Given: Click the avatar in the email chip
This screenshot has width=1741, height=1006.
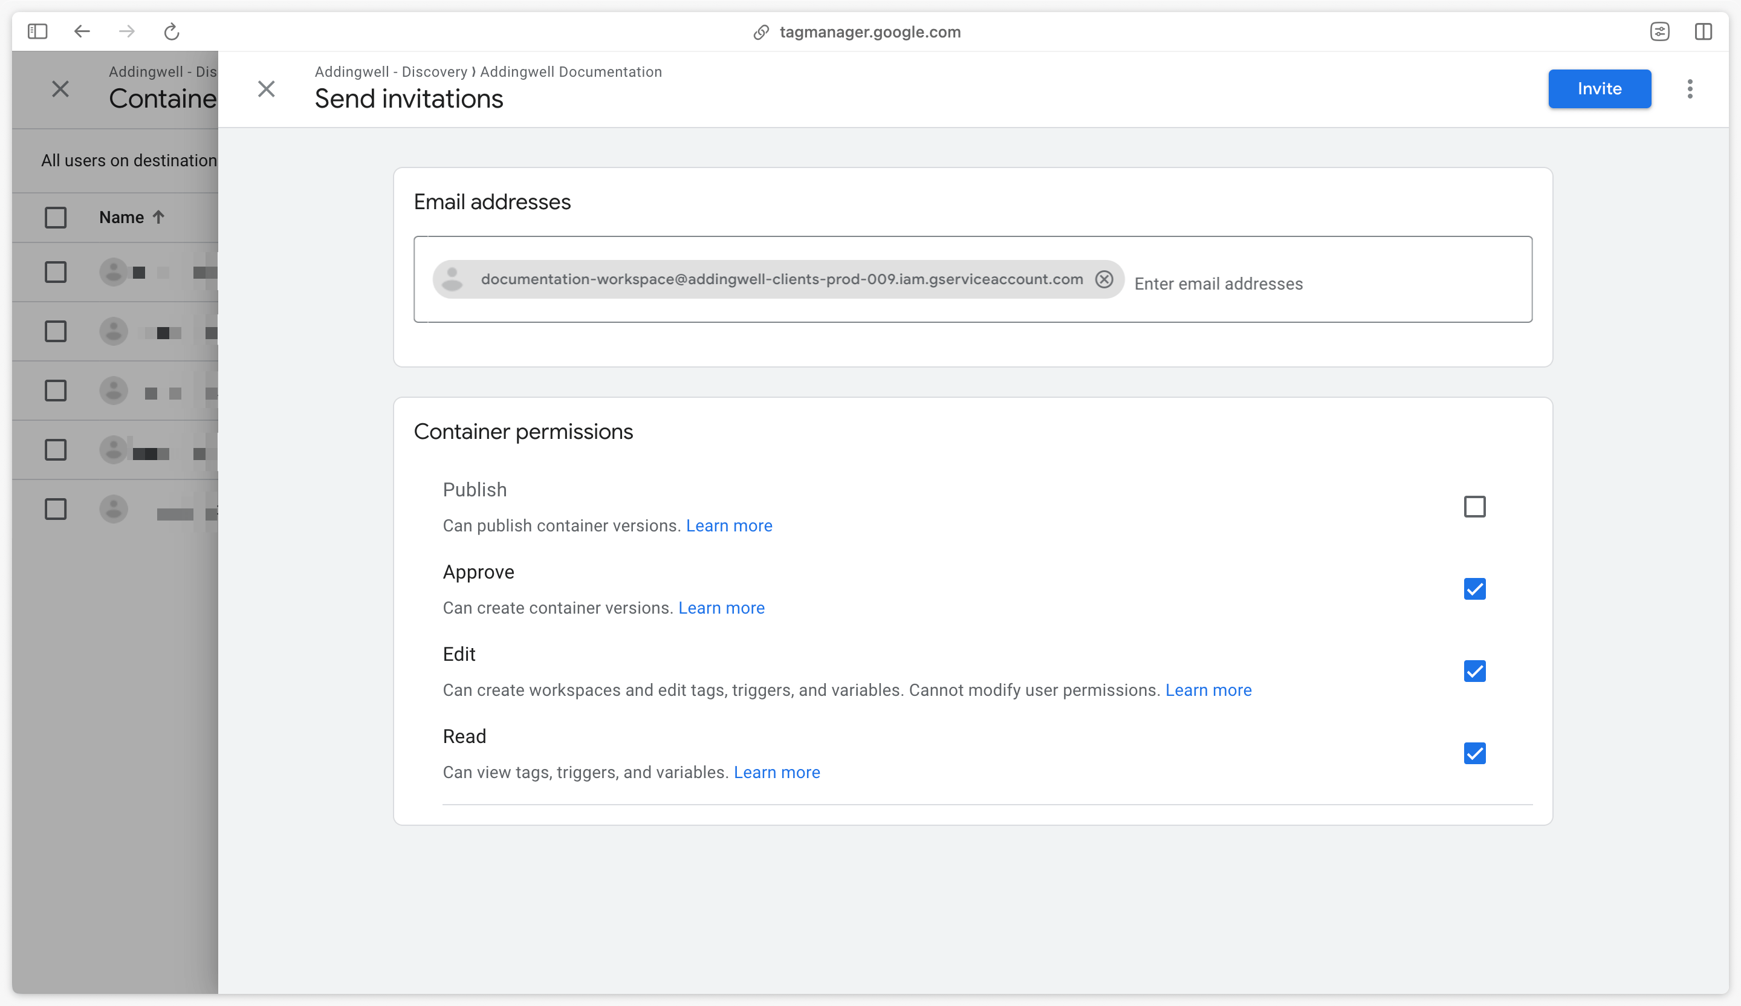Looking at the screenshot, I should coord(453,279).
